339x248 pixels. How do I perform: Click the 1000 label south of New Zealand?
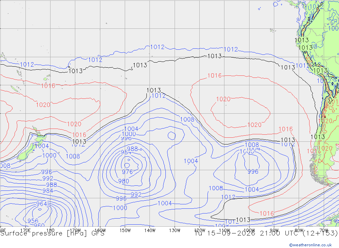[49, 155]
